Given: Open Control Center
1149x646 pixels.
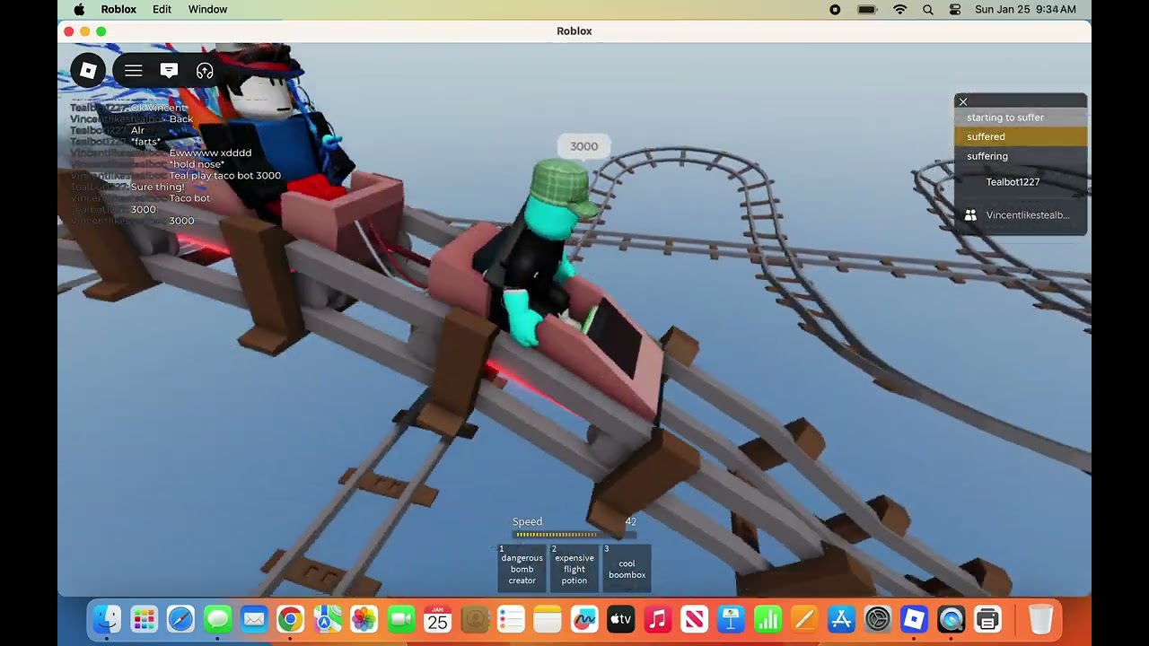Looking at the screenshot, I should [955, 9].
